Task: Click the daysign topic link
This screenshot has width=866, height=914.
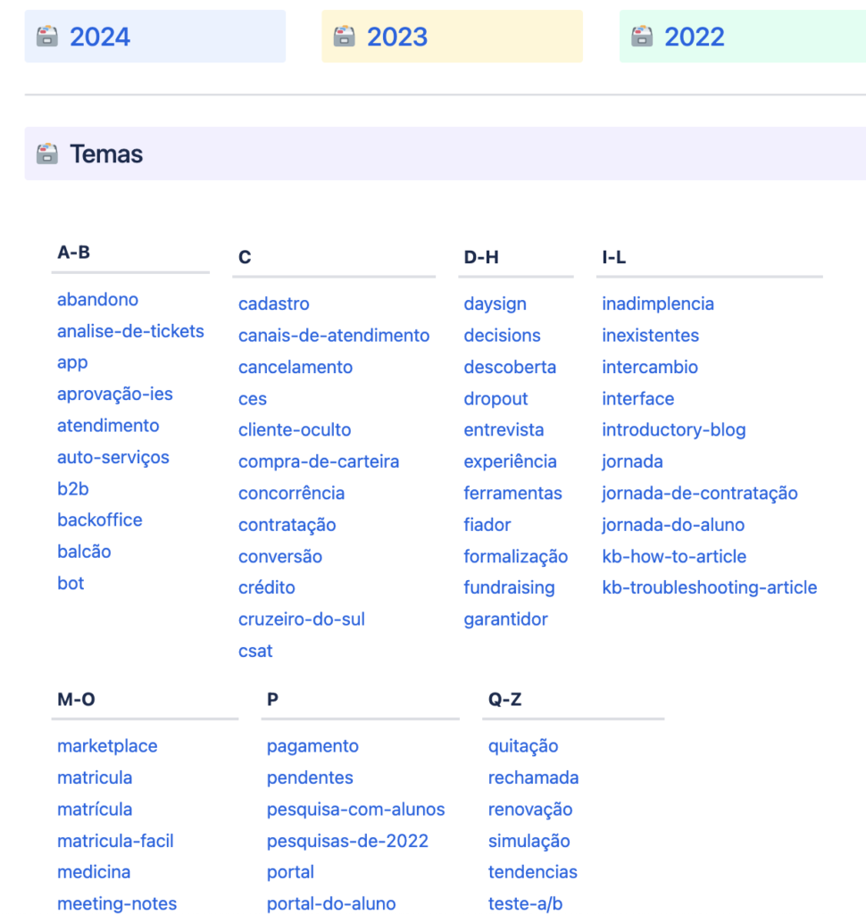Action: 495,304
